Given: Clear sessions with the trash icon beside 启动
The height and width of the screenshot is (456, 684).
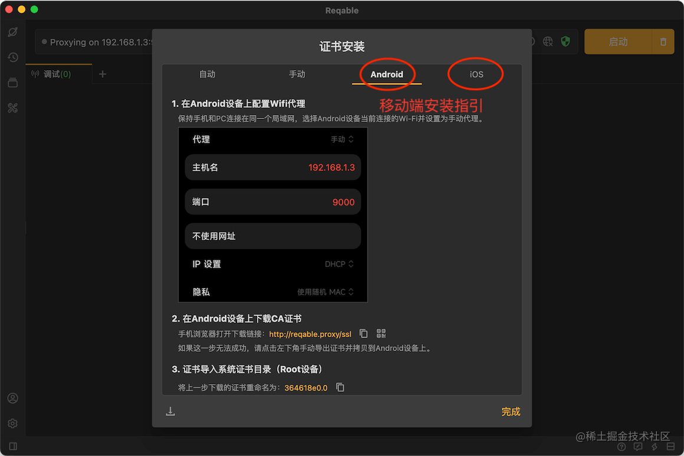Looking at the screenshot, I should 663,41.
